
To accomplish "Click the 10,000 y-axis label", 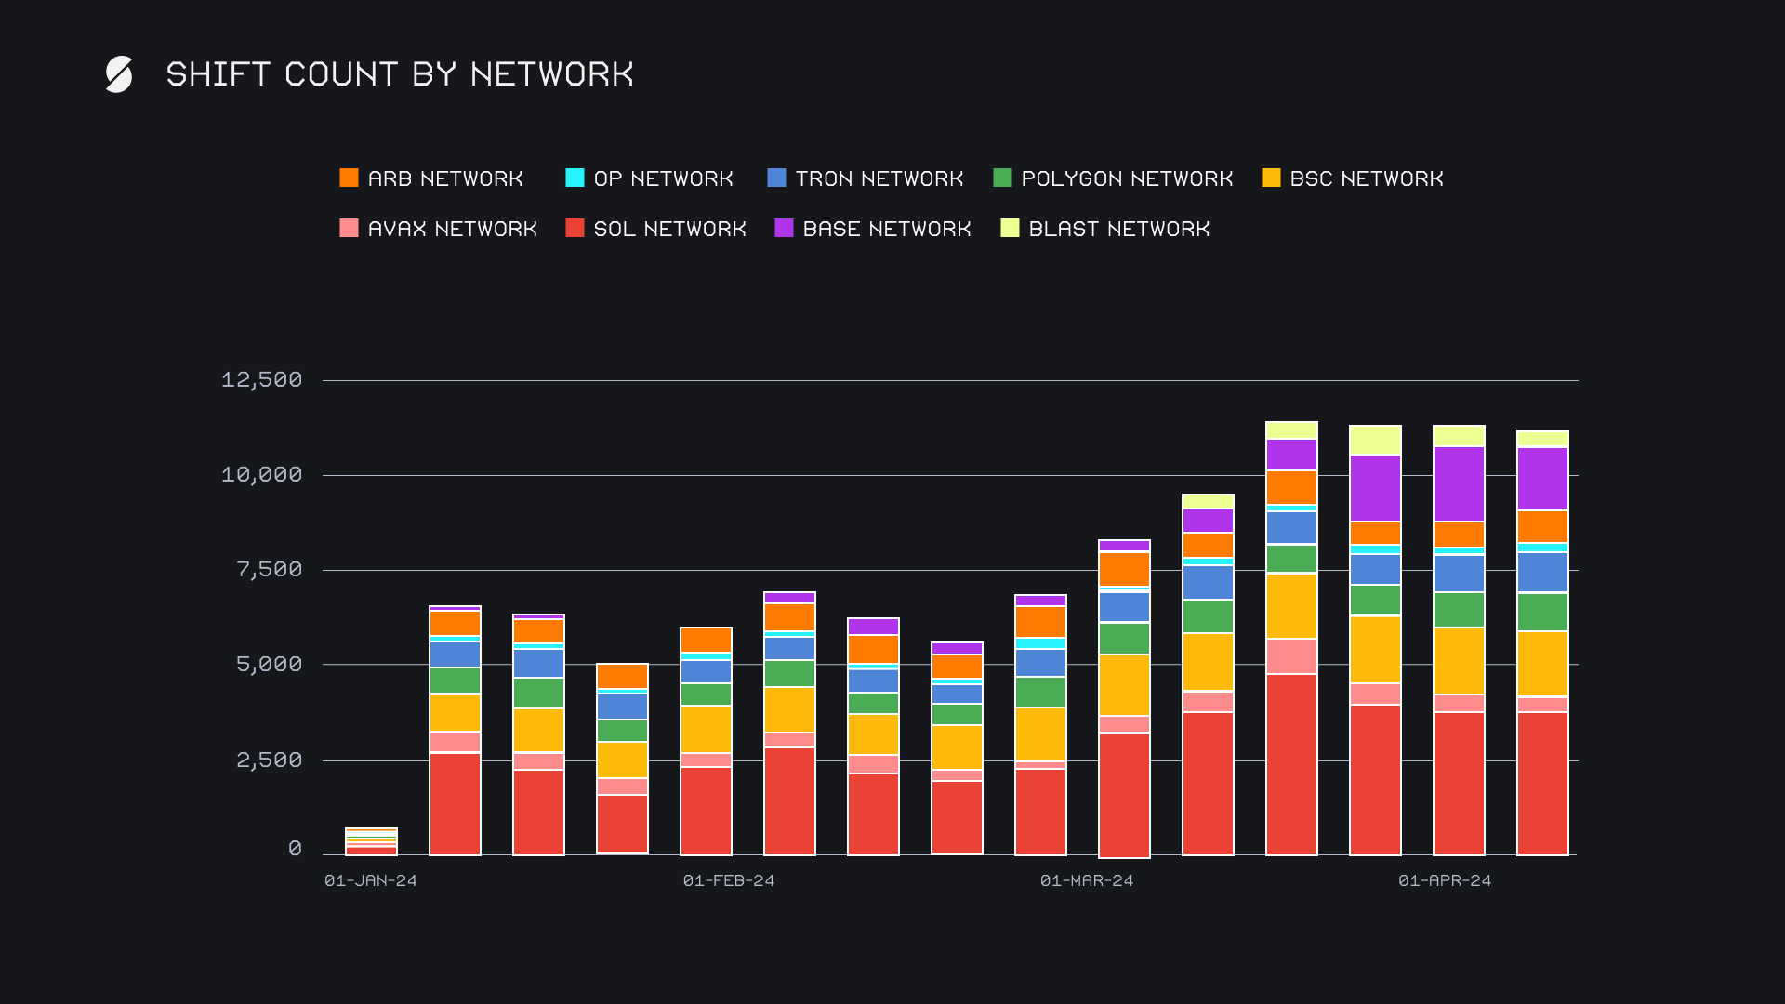I will pos(261,475).
